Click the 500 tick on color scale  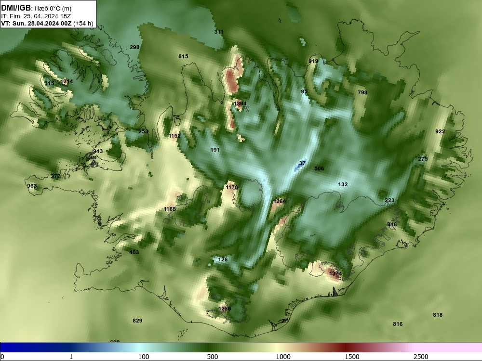coord(213,357)
